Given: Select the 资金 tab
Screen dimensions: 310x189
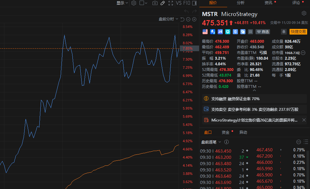Looking at the screenshot, I should (x=225, y=132).
